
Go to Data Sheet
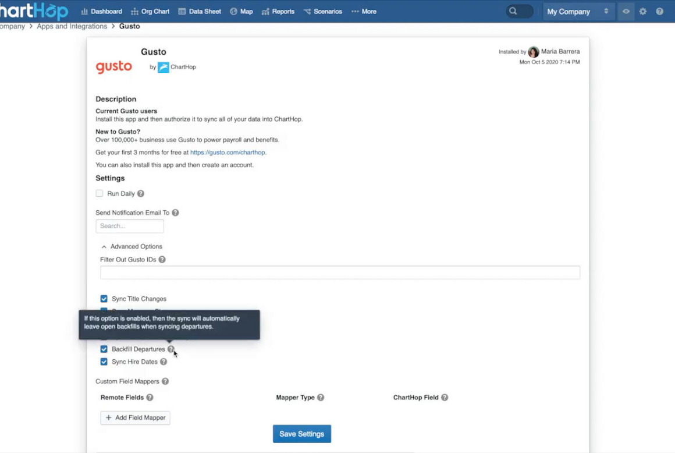200,12
